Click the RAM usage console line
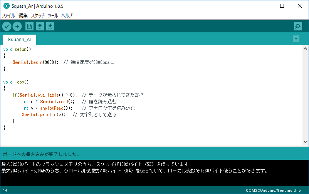The image size is (309, 194). point(134,171)
